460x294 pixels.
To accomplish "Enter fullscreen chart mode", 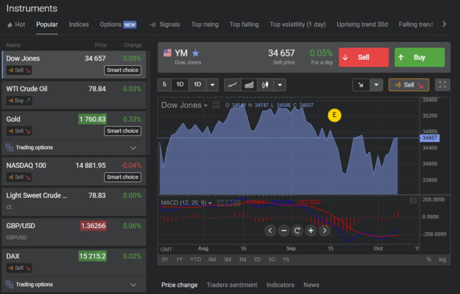I will [x=442, y=85].
